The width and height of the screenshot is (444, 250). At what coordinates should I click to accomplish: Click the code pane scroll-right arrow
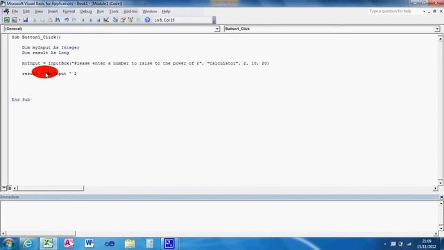[435, 188]
